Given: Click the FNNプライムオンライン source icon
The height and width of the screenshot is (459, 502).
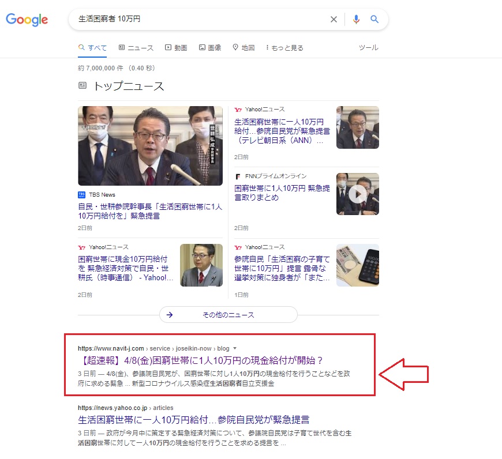Looking at the screenshot, I should pos(238,176).
